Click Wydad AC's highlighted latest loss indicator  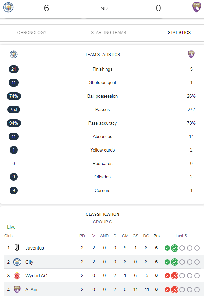[175, 276]
